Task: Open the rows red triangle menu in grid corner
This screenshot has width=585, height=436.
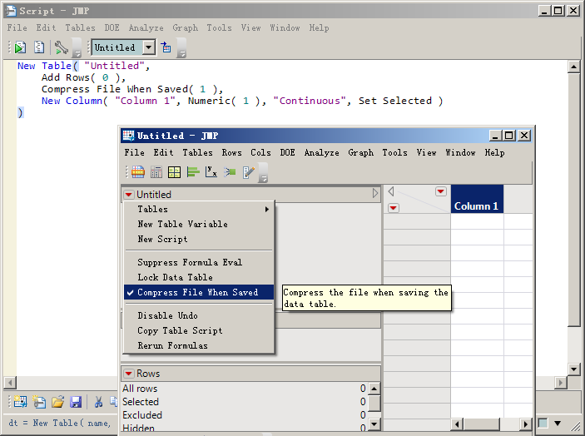Action: tap(394, 208)
